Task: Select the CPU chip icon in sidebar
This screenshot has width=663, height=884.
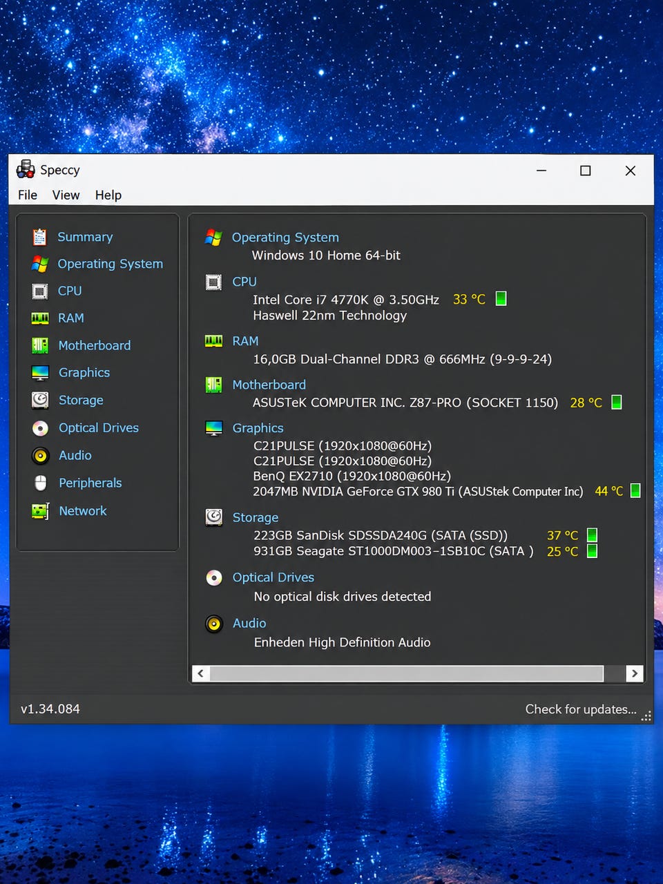Action: click(x=40, y=291)
